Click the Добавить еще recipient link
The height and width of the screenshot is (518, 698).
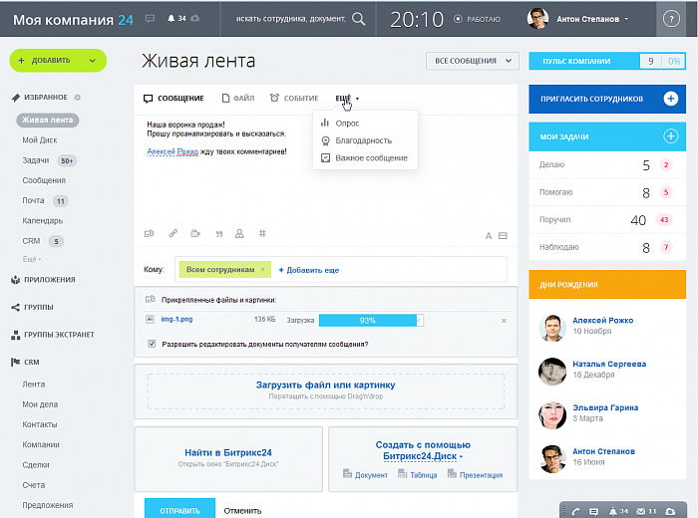point(308,270)
